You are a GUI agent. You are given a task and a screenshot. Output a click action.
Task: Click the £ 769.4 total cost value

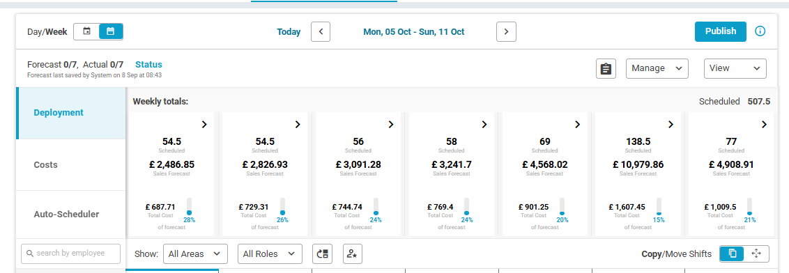[x=441, y=207]
